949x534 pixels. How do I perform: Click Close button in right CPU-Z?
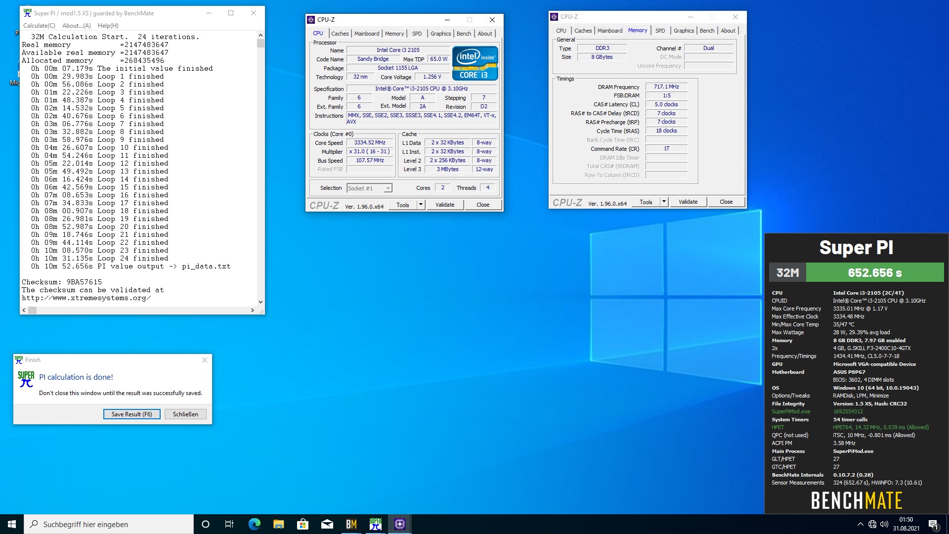[x=726, y=202]
